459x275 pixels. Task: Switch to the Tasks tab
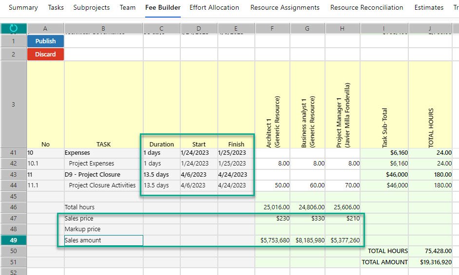pos(56,7)
